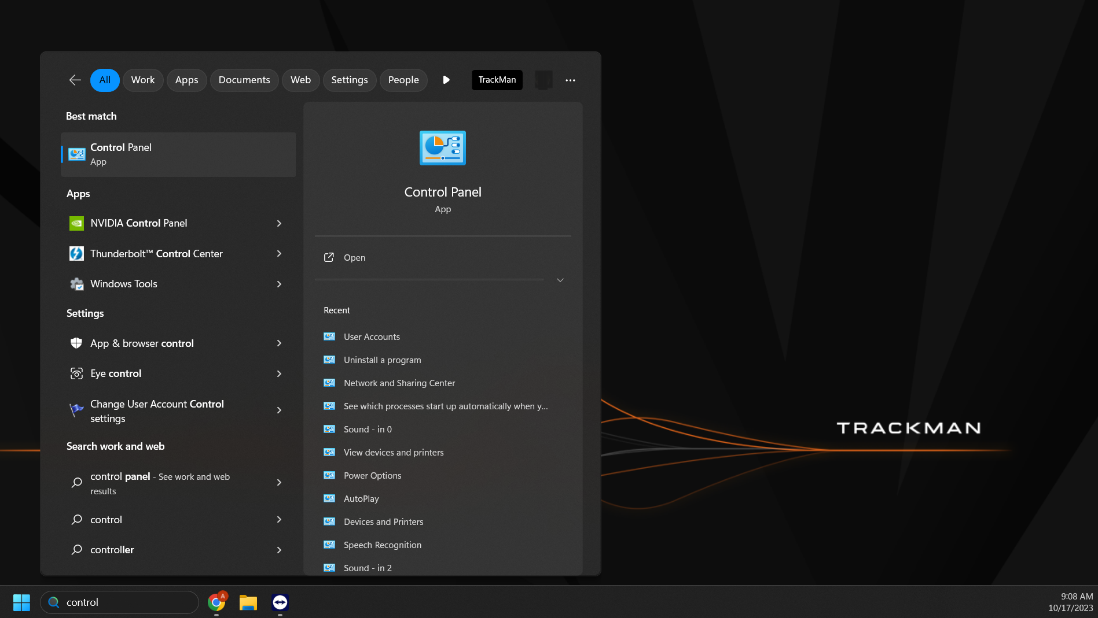Switch to the Settings filter tab
The image size is (1098, 618).
pos(350,80)
